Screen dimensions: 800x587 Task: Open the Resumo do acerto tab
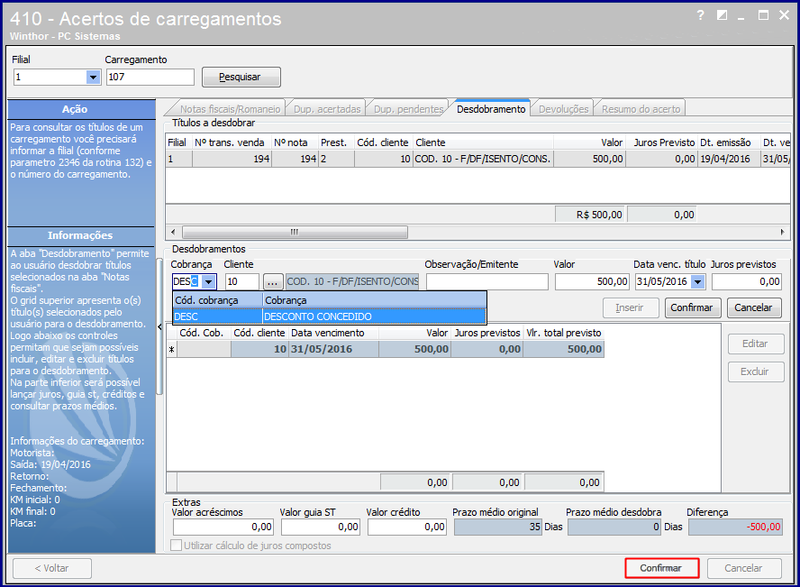click(641, 109)
